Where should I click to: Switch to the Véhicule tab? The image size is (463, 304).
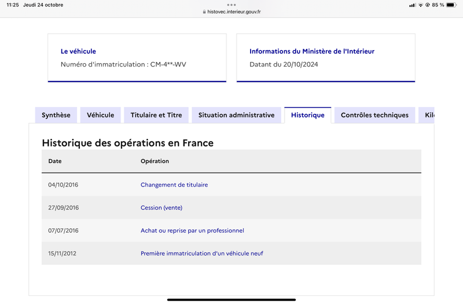[x=100, y=115]
